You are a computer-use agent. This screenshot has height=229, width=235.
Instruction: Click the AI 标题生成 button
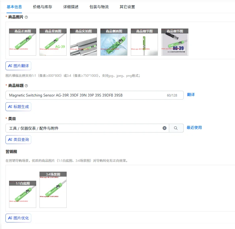[18, 107]
